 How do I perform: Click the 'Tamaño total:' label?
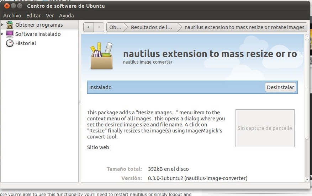pos(125,169)
